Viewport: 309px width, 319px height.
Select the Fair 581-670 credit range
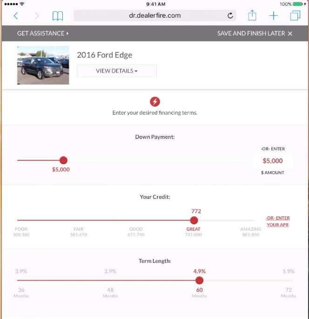[79, 232]
